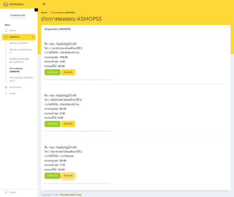Select the ASMOPSS menu item

click(x=19, y=37)
